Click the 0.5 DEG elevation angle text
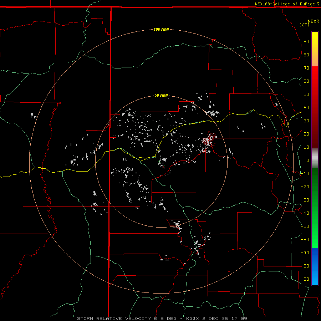This screenshot has width=321, height=321. [165, 319]
